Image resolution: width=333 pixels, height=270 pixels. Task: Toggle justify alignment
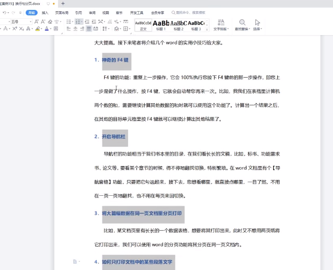click(x=89, y=29)
